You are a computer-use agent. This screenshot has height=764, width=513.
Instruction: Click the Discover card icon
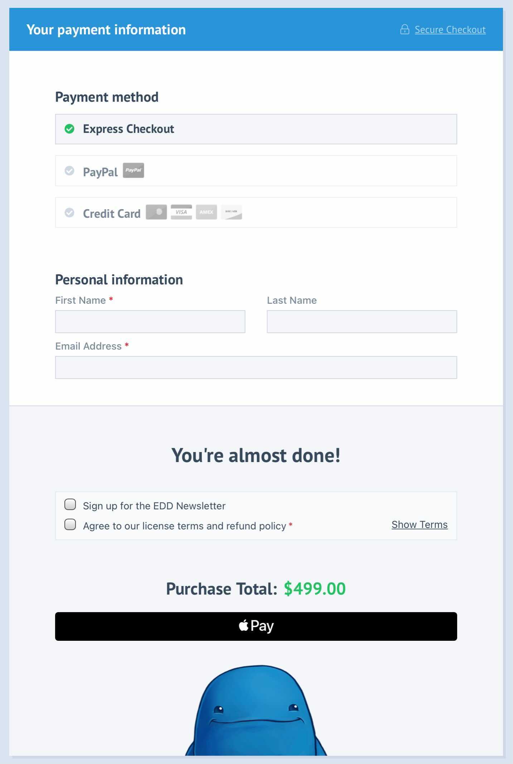[x=231, y=212]
